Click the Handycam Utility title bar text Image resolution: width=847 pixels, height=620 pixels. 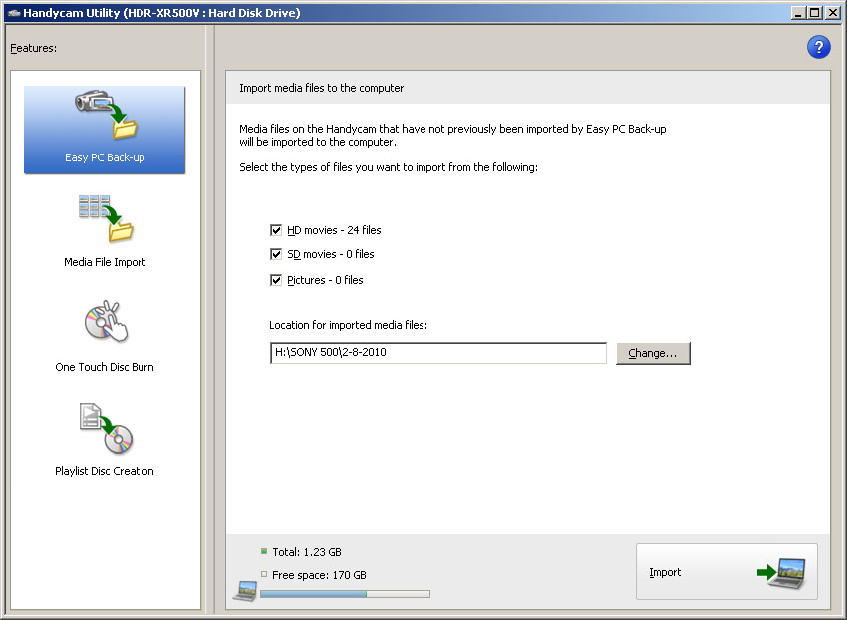pyautogui.click(x=161, y=13)
